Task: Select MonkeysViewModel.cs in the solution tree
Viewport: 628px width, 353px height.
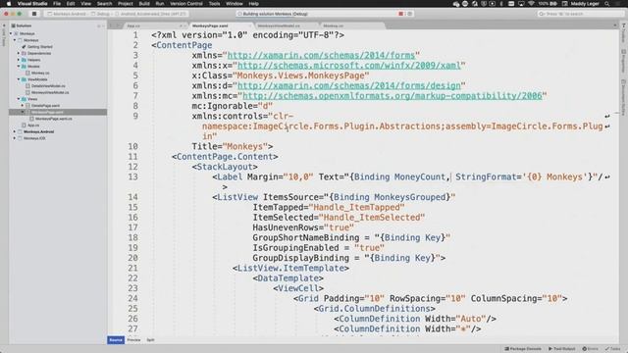Action: [x=50, y=92]
